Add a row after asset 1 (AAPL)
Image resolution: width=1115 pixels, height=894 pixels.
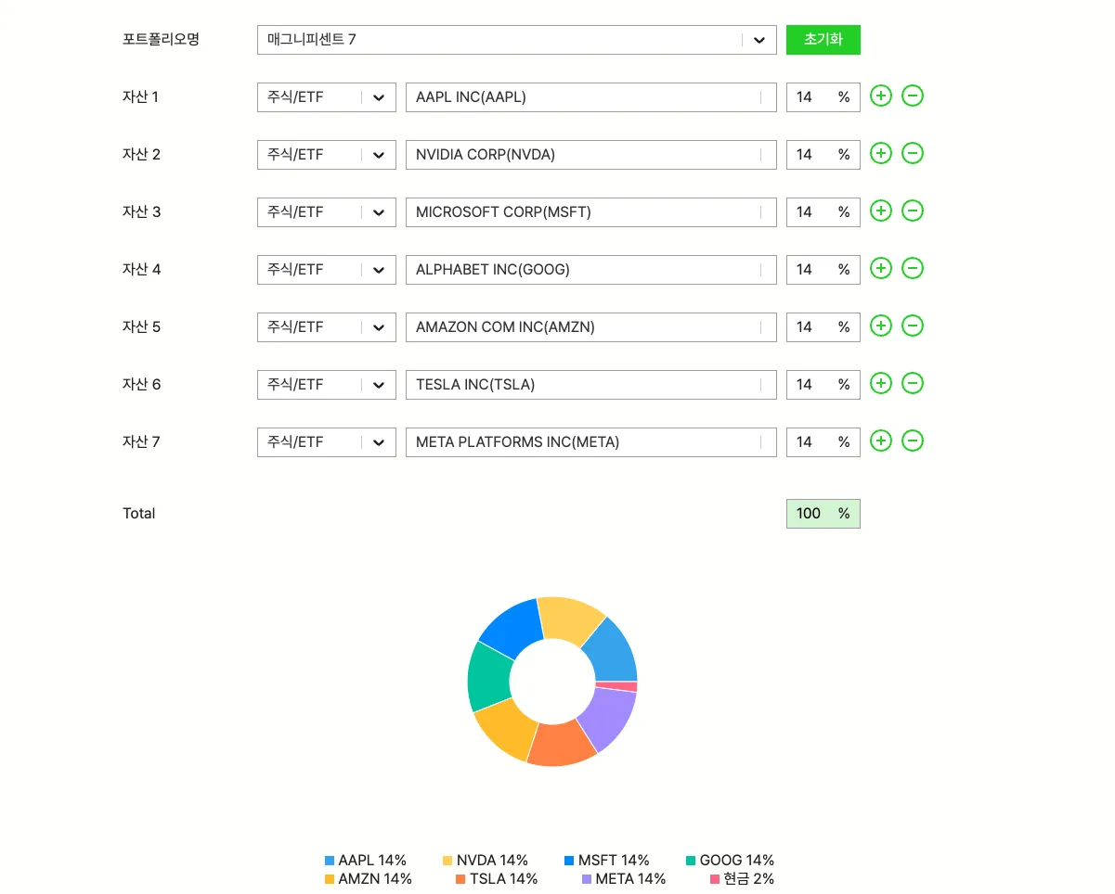(880, 96)
